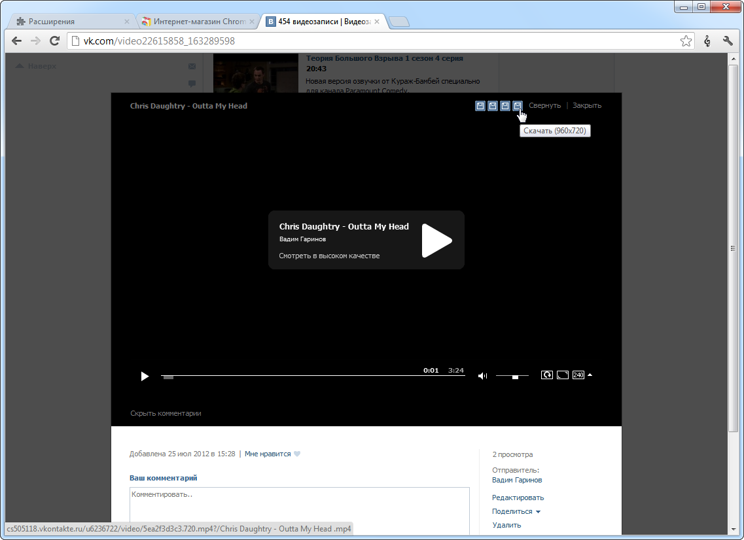The width and height of the screenshot is (744, 540).
Task: Click the 240 quality indicator
Action: [578, 375]
